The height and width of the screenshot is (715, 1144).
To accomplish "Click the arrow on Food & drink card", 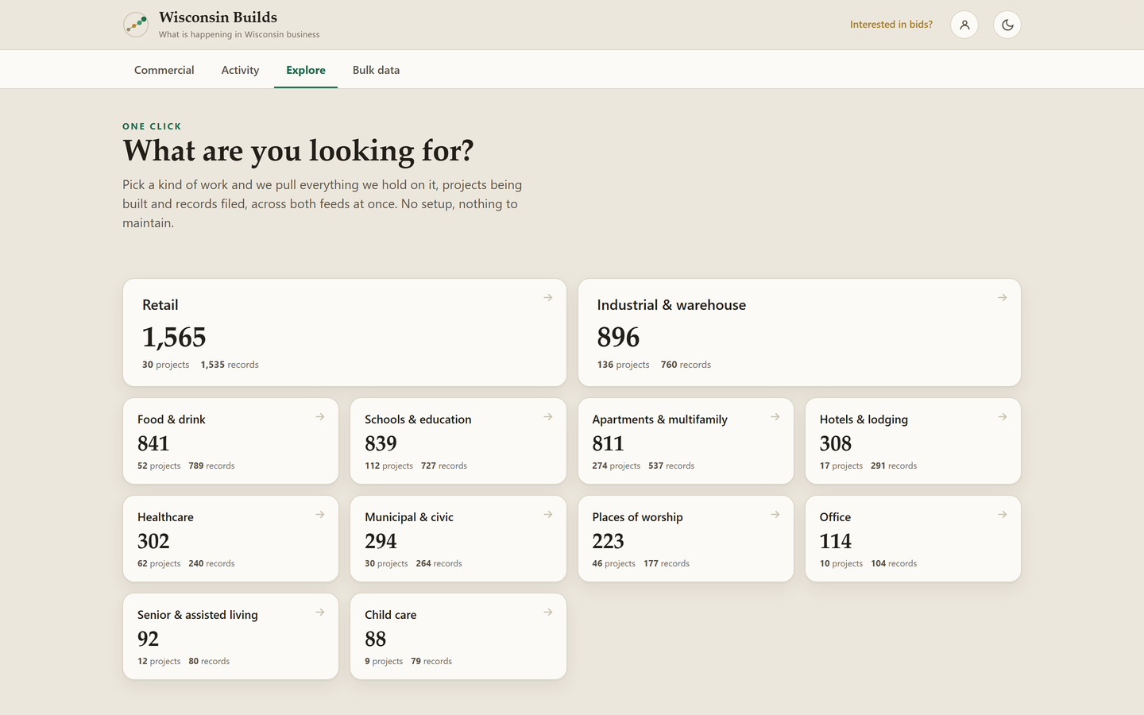I will (x=320, y=416).
